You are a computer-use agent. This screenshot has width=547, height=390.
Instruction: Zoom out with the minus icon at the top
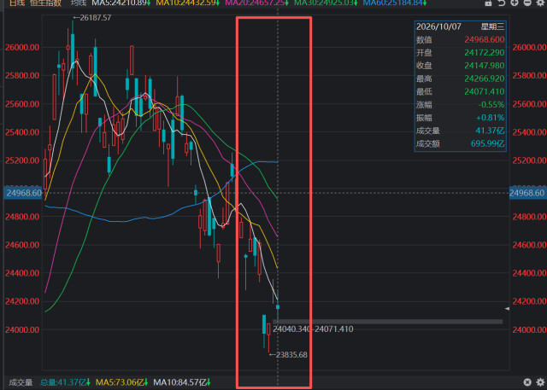527,3
